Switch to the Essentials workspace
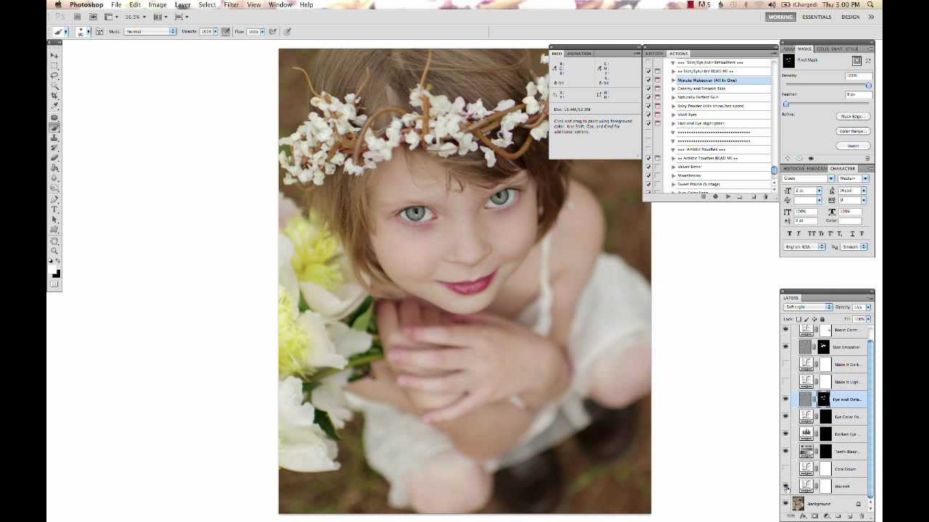The width and height of the screenshot is (929, 522). [817, 17]
